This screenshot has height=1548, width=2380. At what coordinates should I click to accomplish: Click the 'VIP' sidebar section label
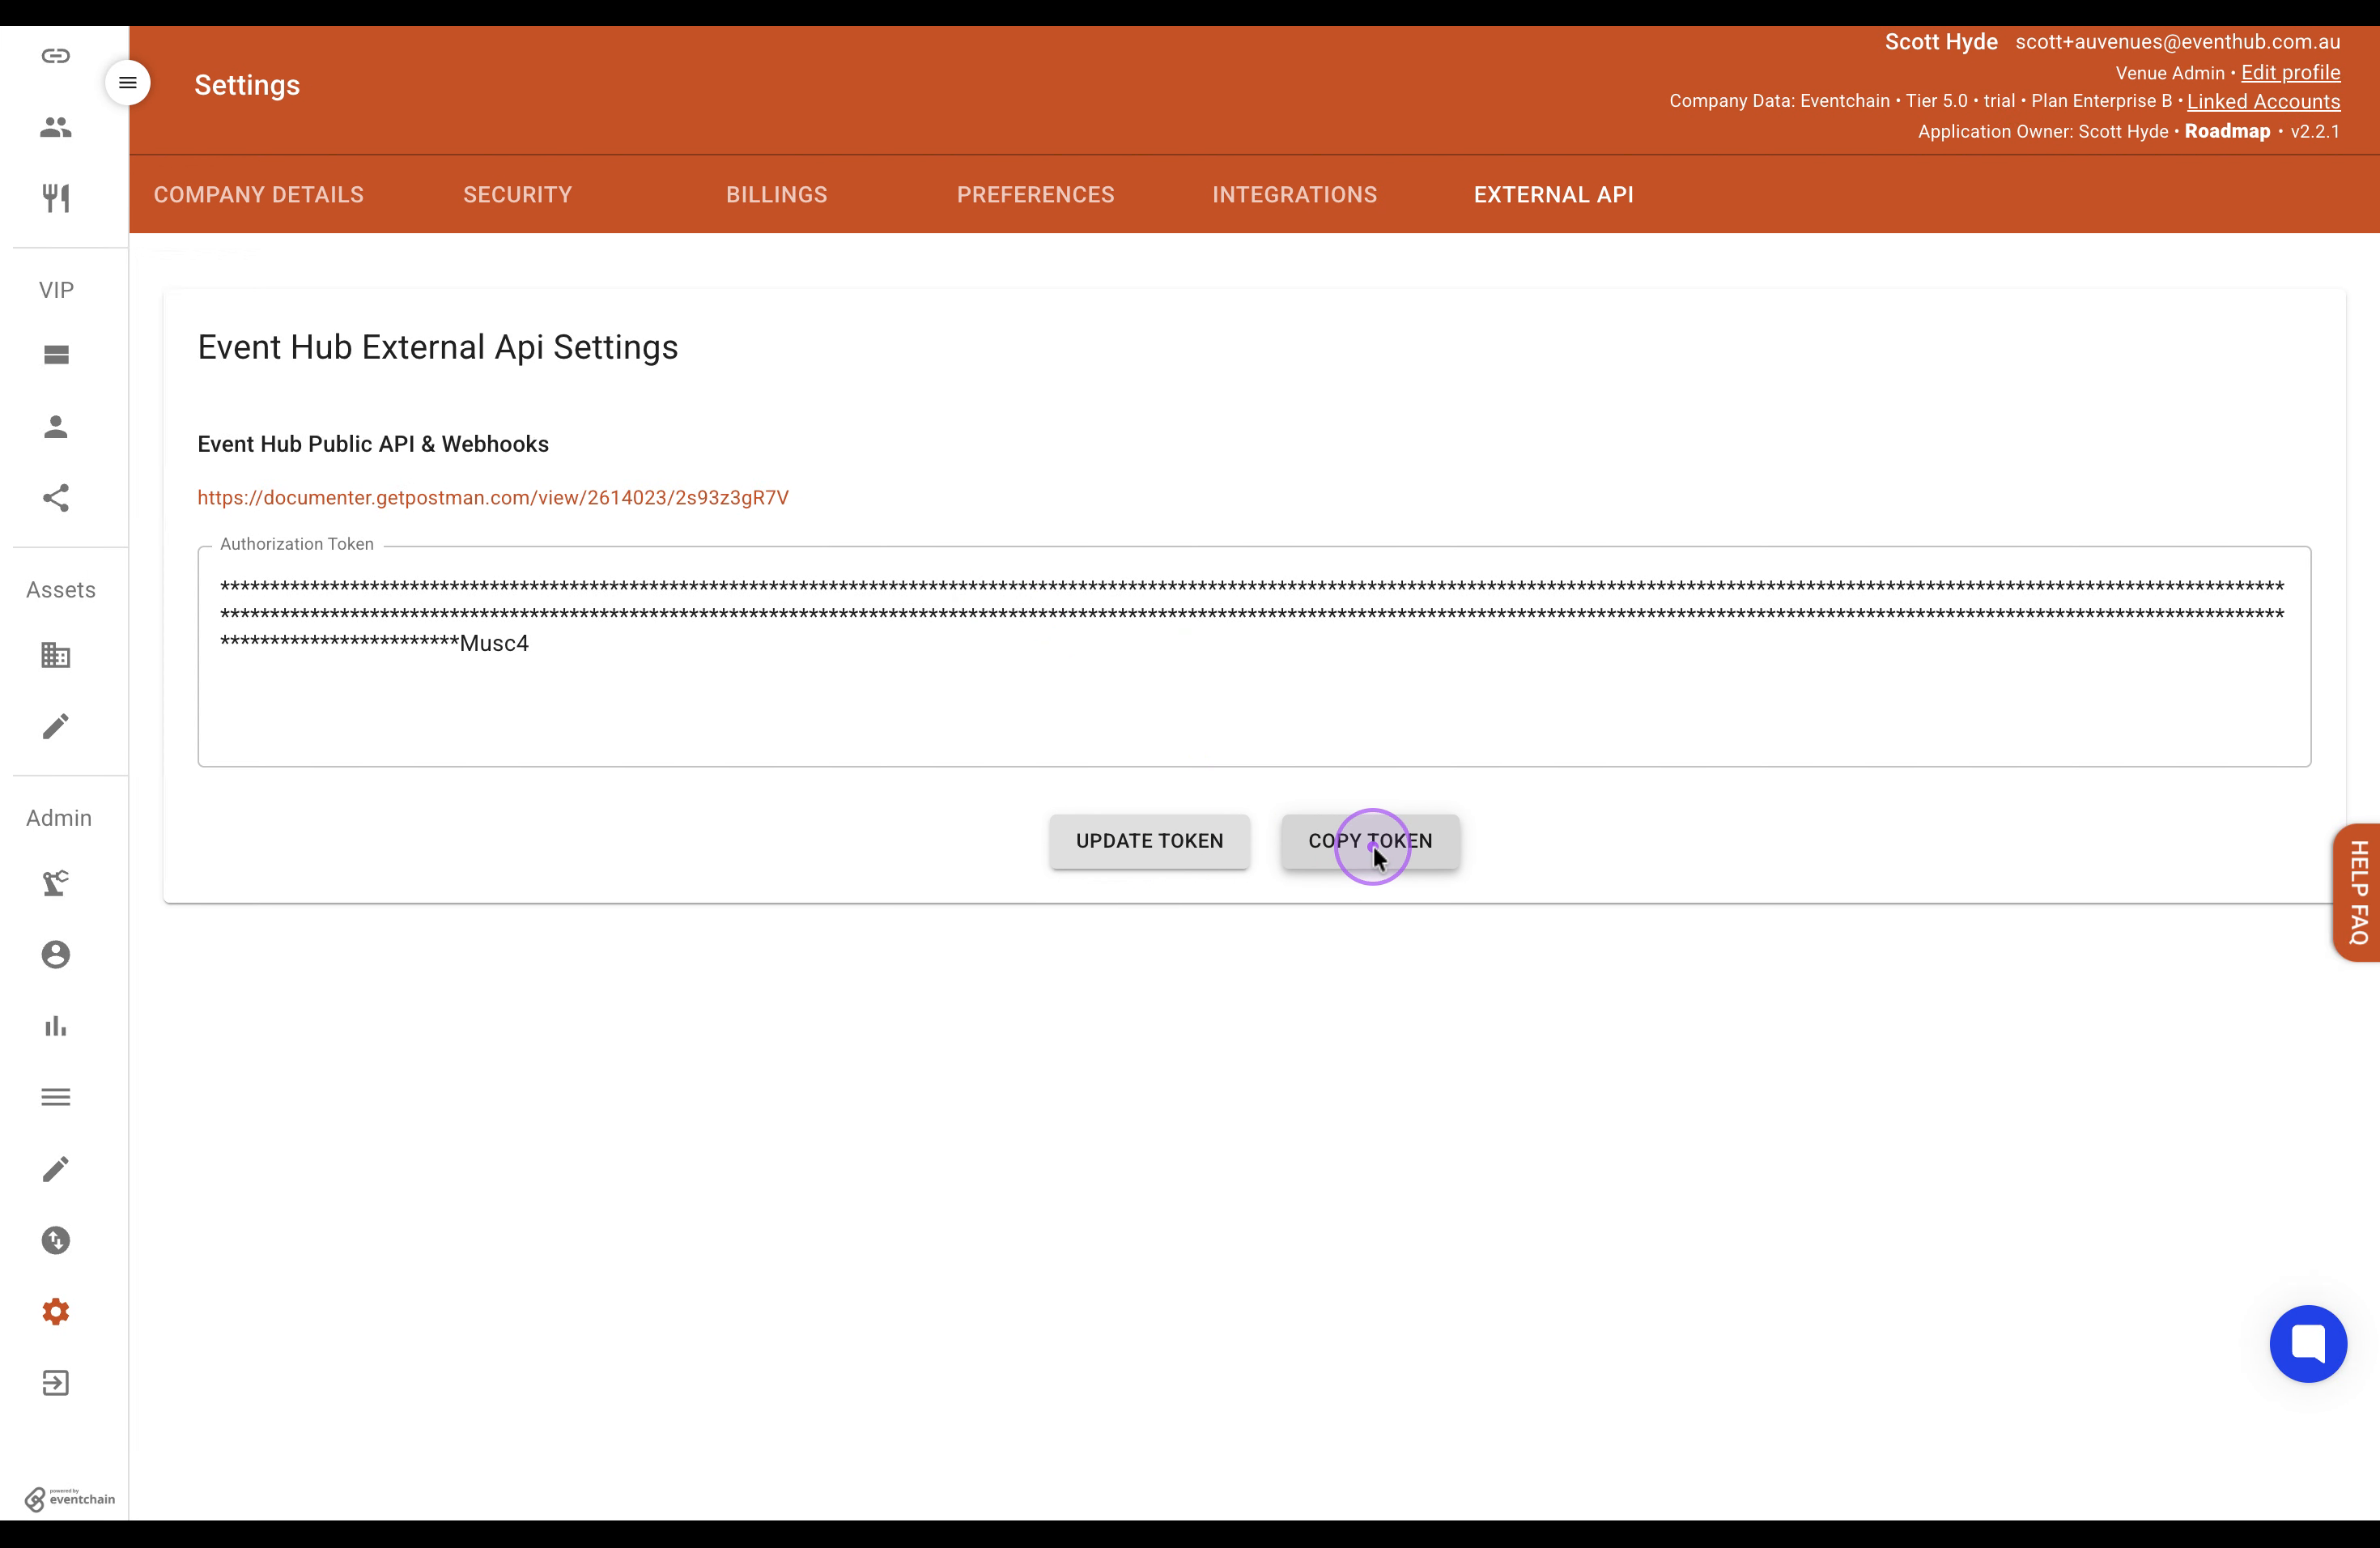click(x=56, y=290)
